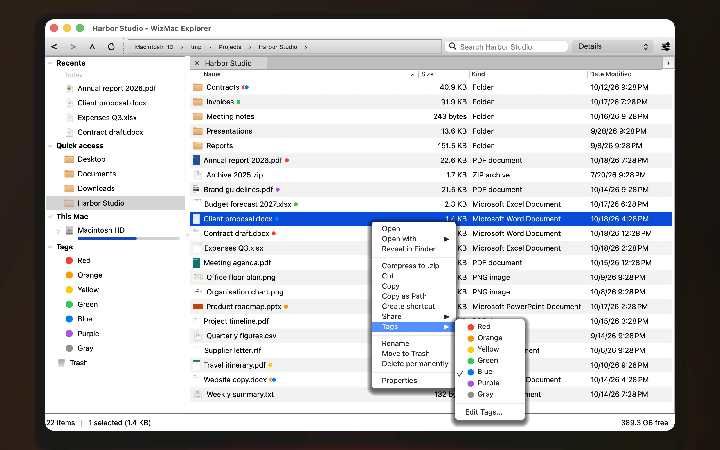Click Edit Tags... in the tags submenu
The width and height of the screenshot is (720, 450).
tap(490, 412)
